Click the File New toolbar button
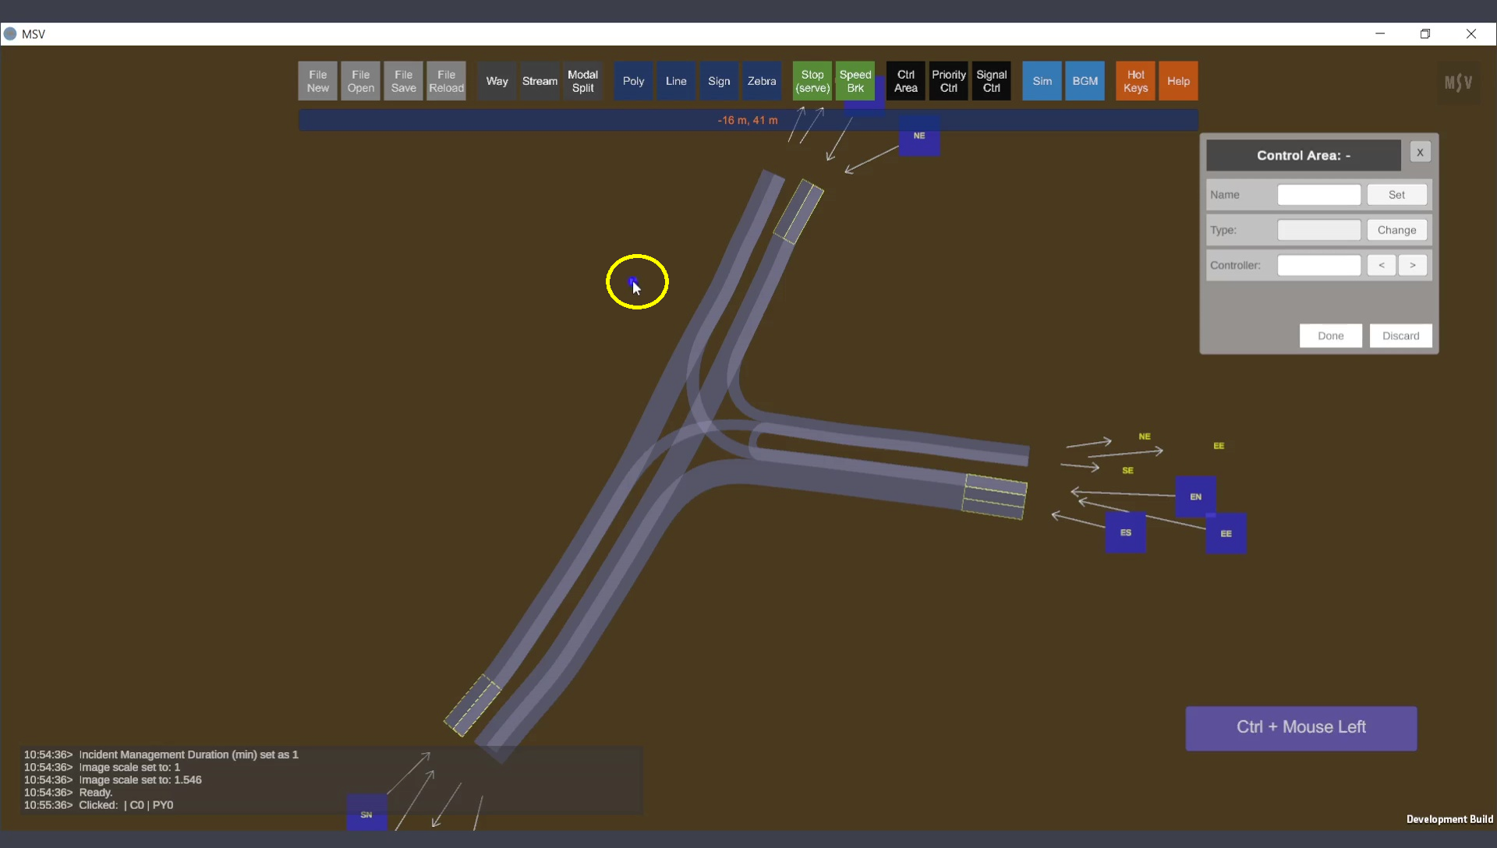The image size is (1497, 848). [317, 81]
